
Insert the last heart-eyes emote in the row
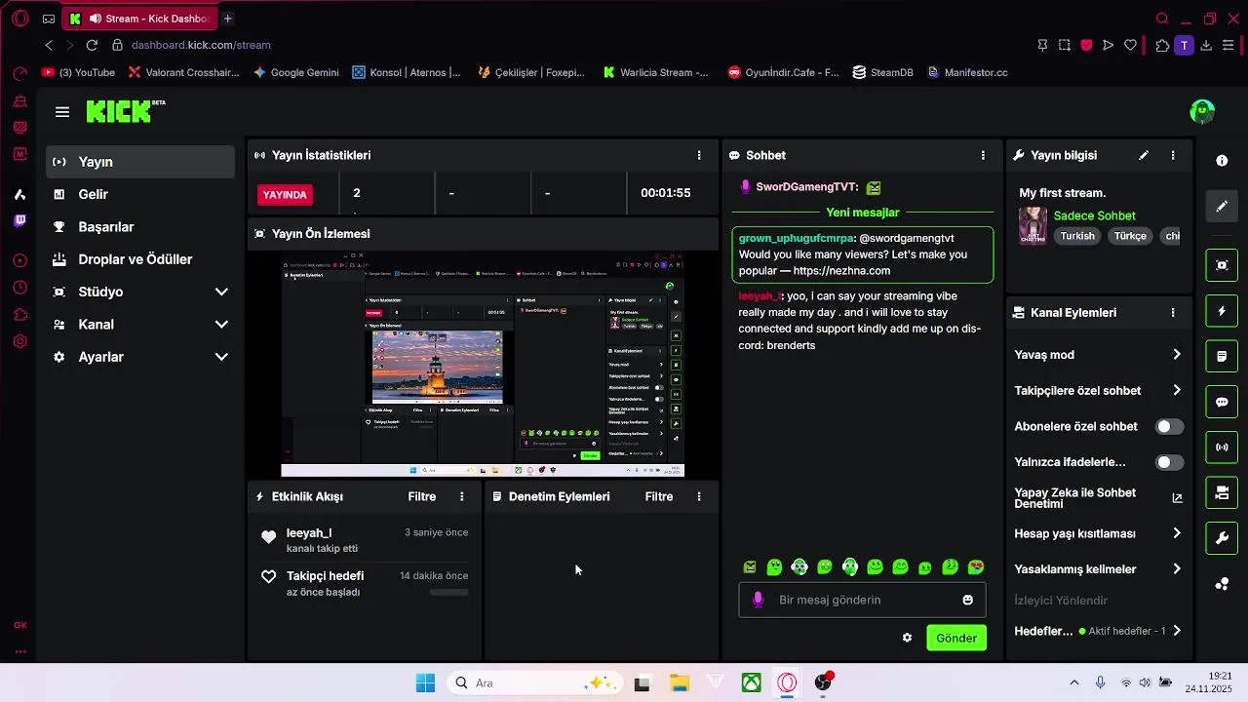976,566
